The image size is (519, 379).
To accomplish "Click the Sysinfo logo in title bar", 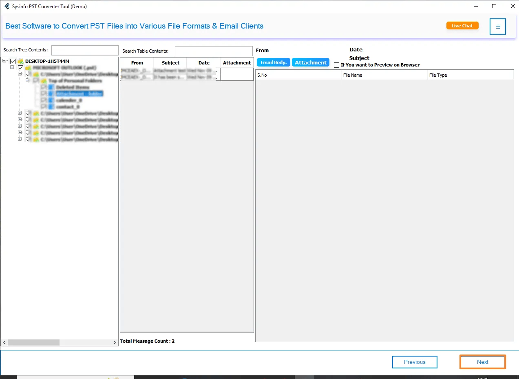I will click(7, 6).
